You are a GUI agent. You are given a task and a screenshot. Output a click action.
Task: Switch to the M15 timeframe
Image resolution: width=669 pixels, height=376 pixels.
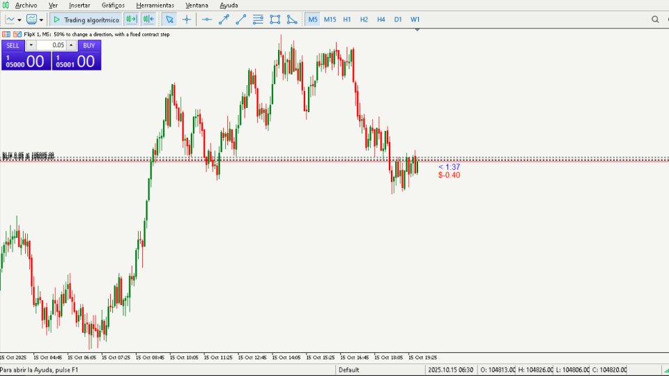pos(330,19)
